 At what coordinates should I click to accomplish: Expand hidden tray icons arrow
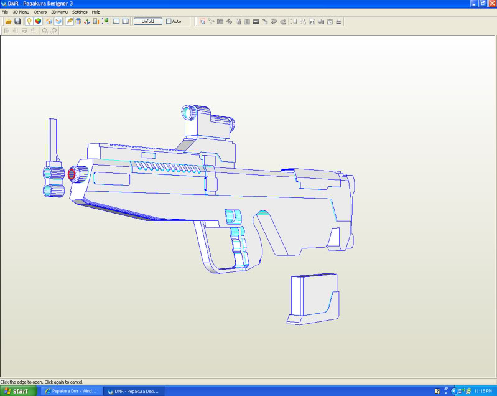453,391
